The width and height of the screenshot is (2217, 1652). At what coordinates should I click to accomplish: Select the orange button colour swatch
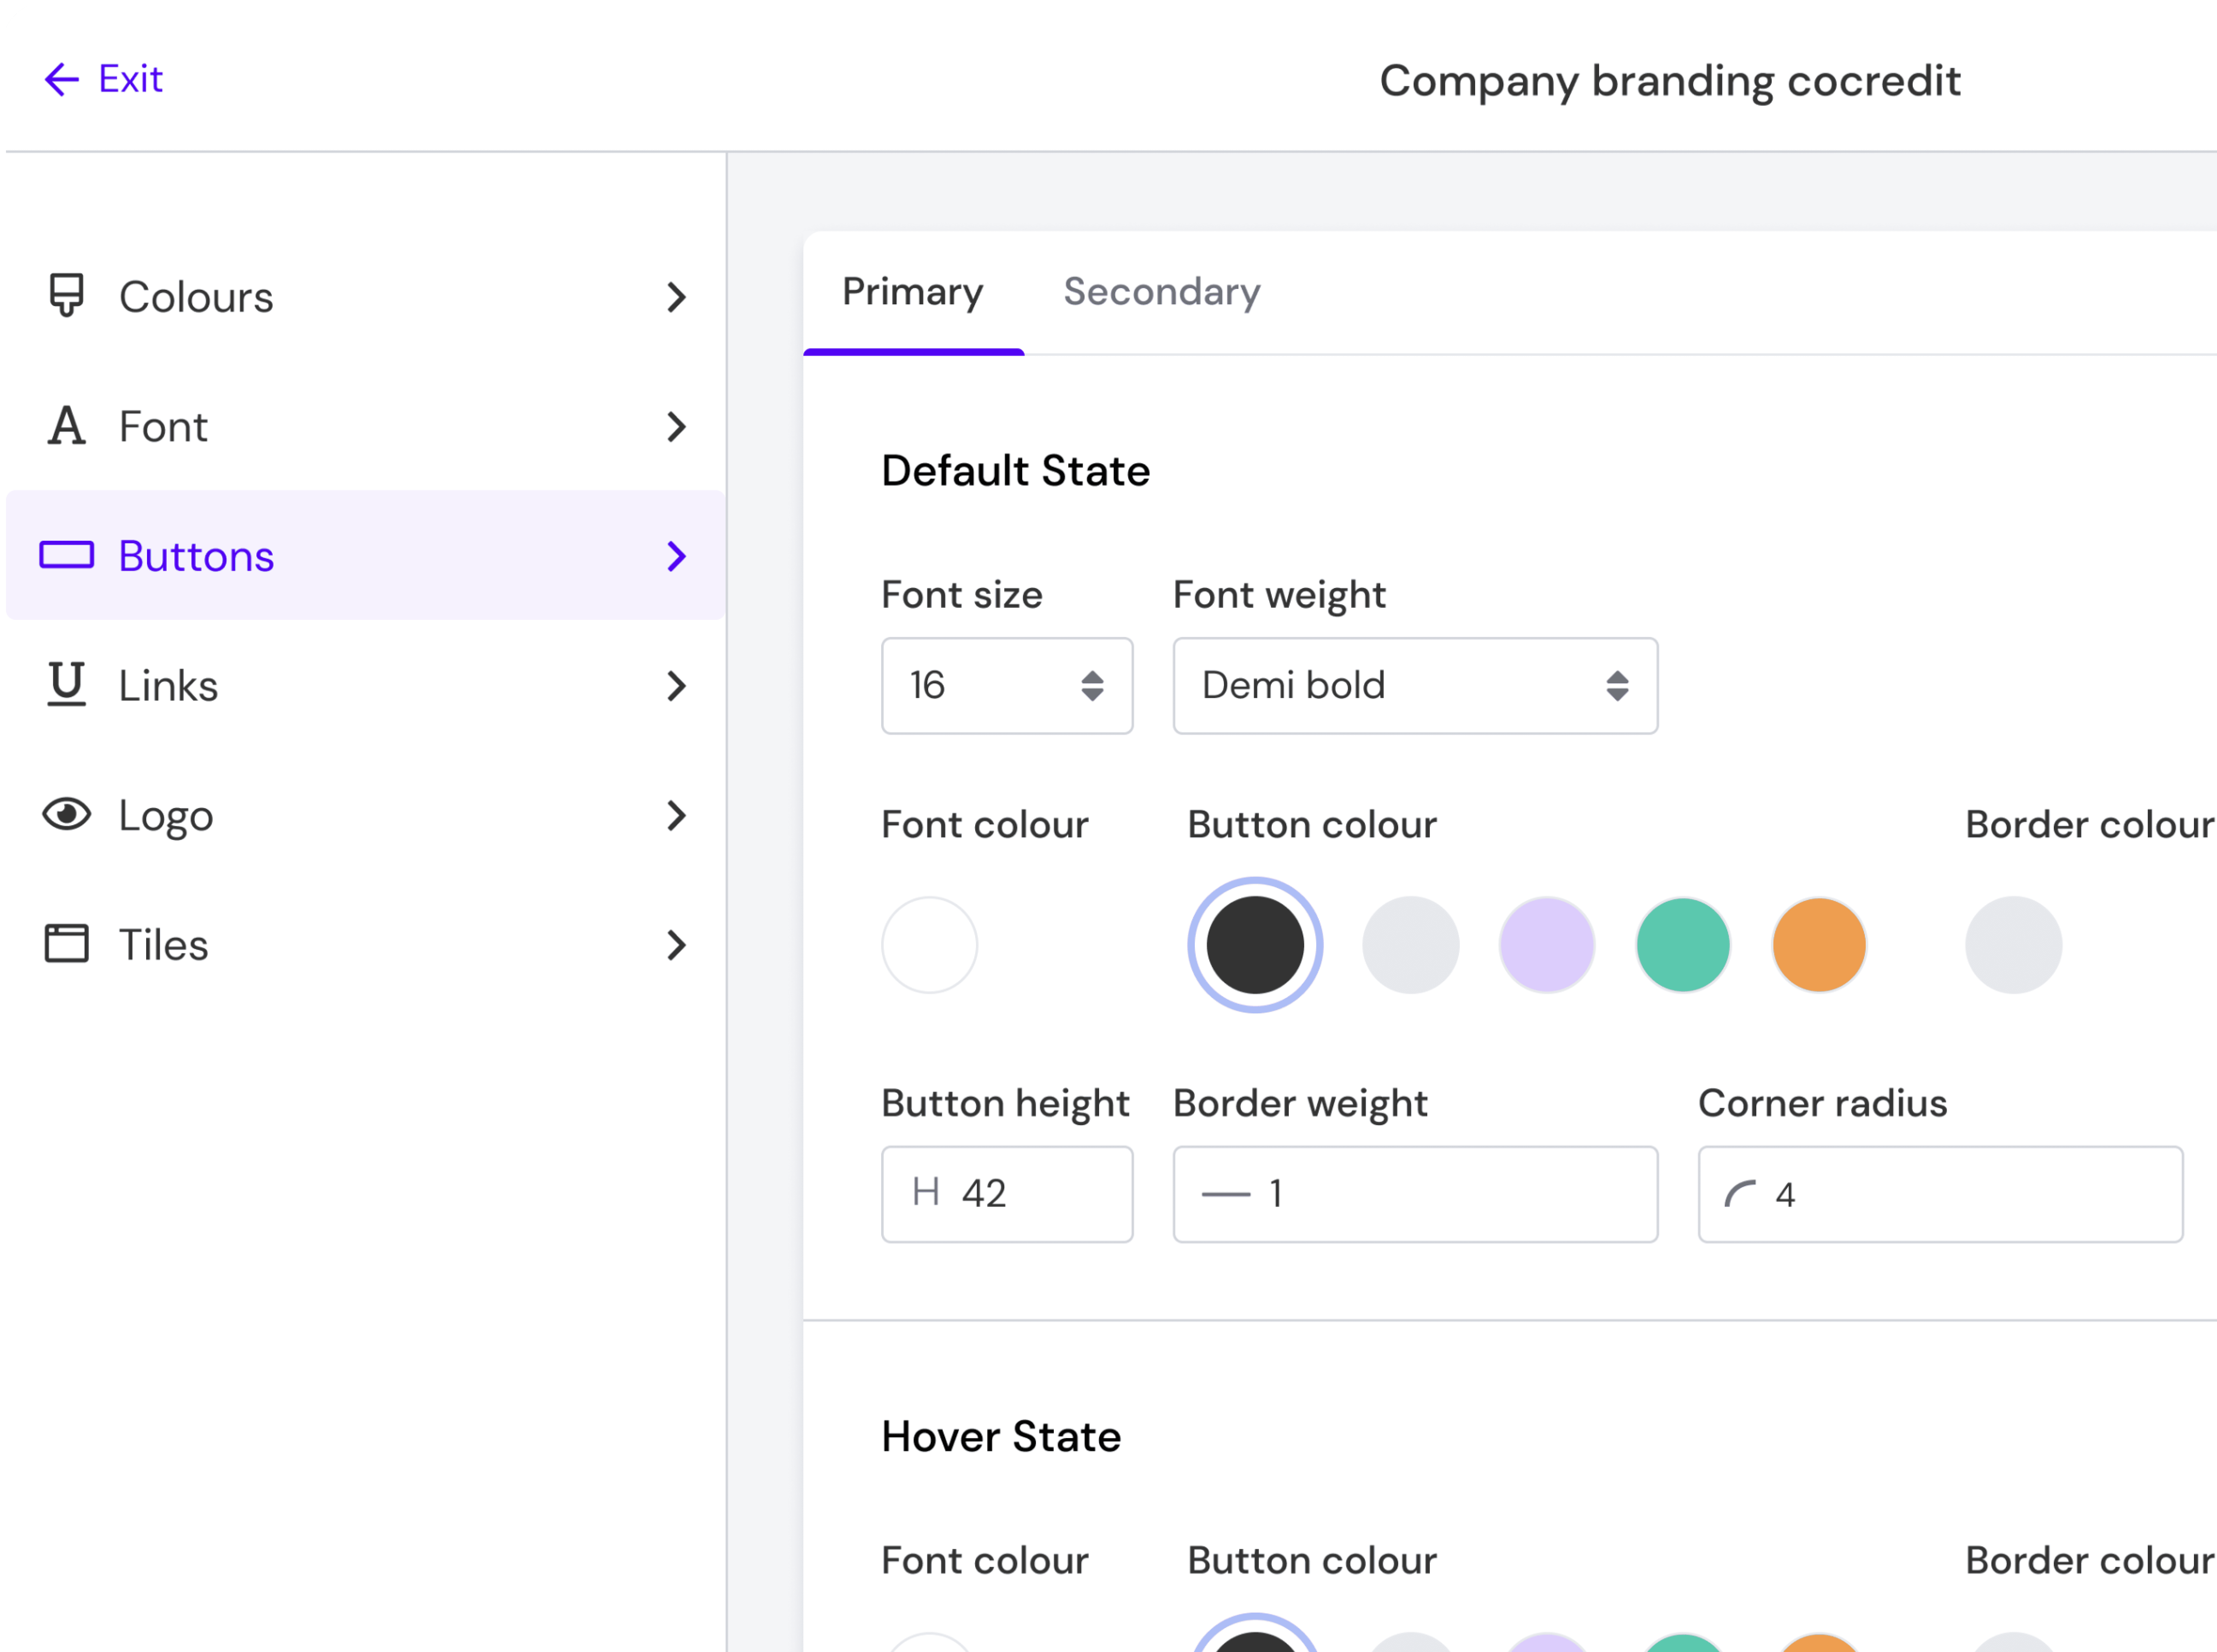(1819, 945)
